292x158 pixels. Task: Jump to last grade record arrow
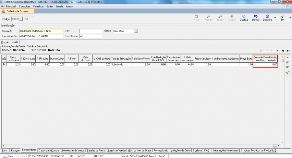288,51
